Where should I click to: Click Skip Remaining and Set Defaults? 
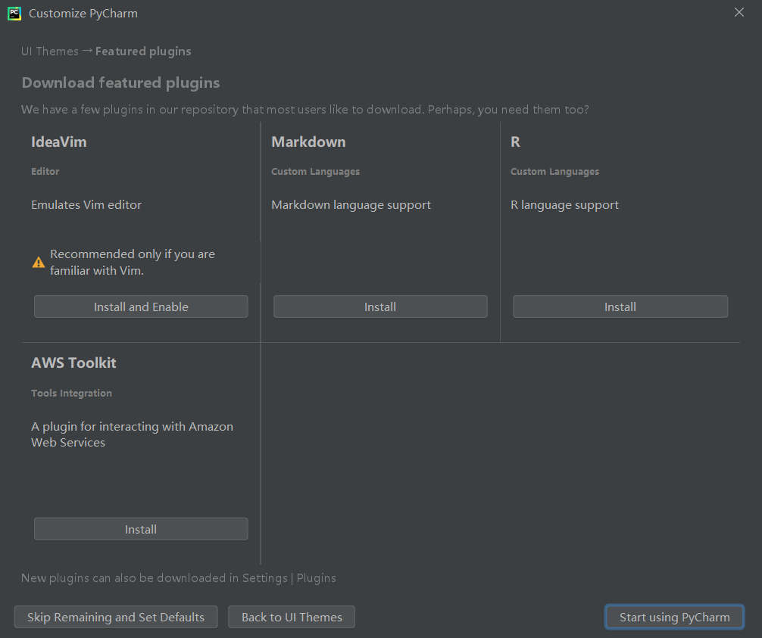(x=116, y=617)
